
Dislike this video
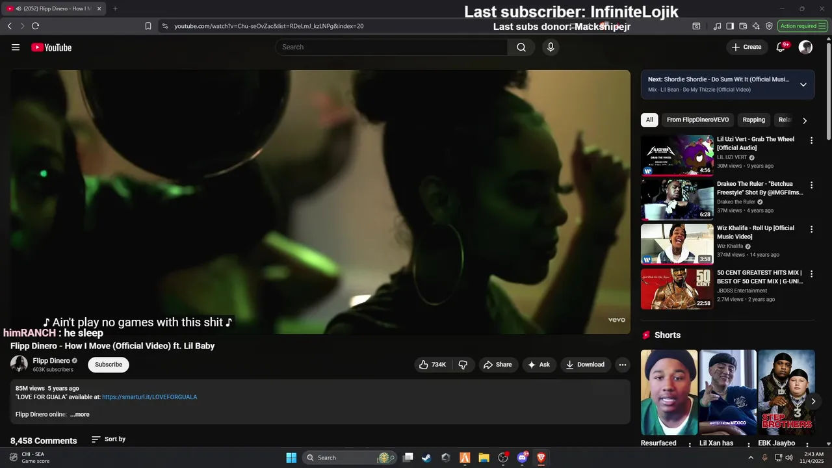[x=463, y=365]
